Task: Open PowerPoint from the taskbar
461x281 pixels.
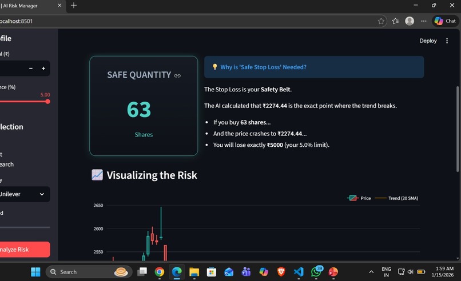Action: (x=333, y=272)
